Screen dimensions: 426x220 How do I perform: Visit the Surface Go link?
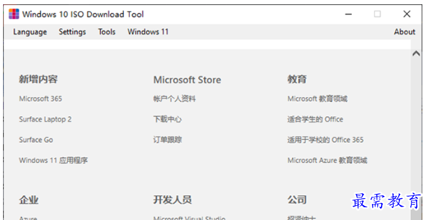pos(36,140)
